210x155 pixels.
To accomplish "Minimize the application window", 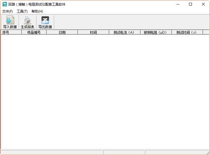I will (178, 5).
